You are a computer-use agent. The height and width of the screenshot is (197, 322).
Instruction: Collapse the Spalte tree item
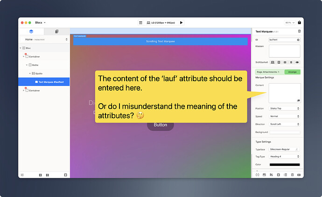coord(30,73)
